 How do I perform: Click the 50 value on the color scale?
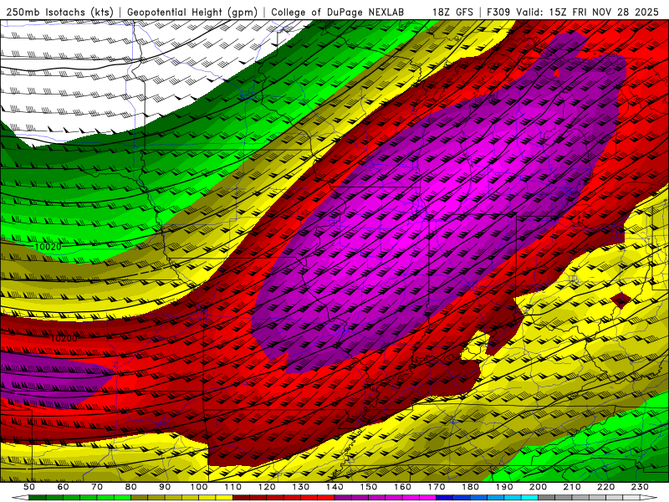[x=29, y=487]
